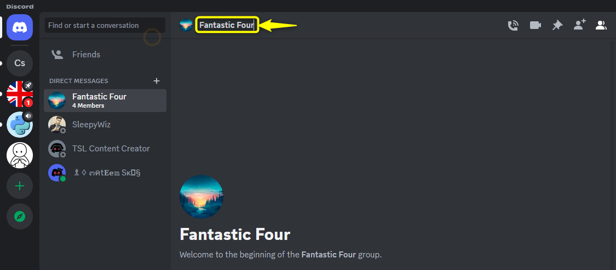616x270 pixels.
Task: Open Explore Discoverable Servers compass icon
Action: 20,216
